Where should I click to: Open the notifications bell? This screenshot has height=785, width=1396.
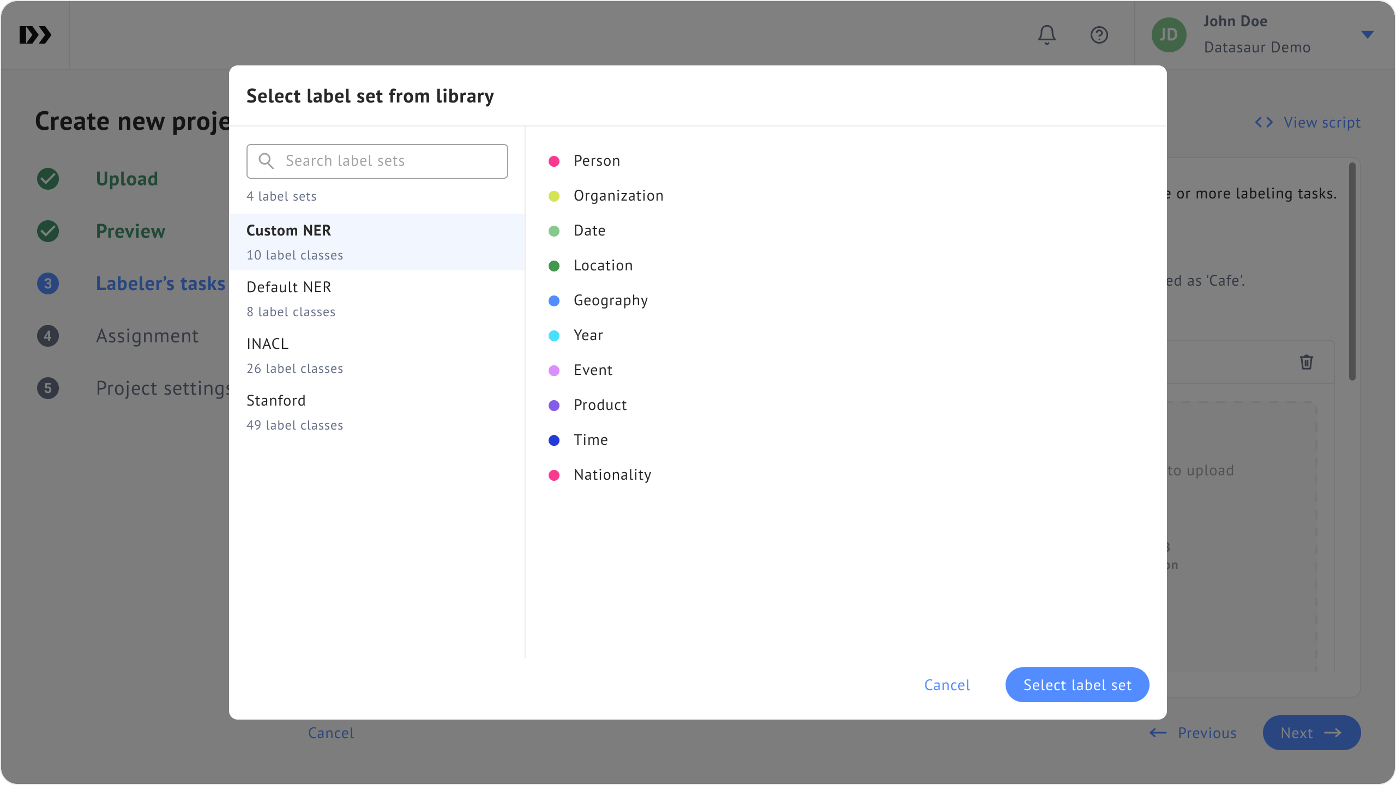(1046, 35)
